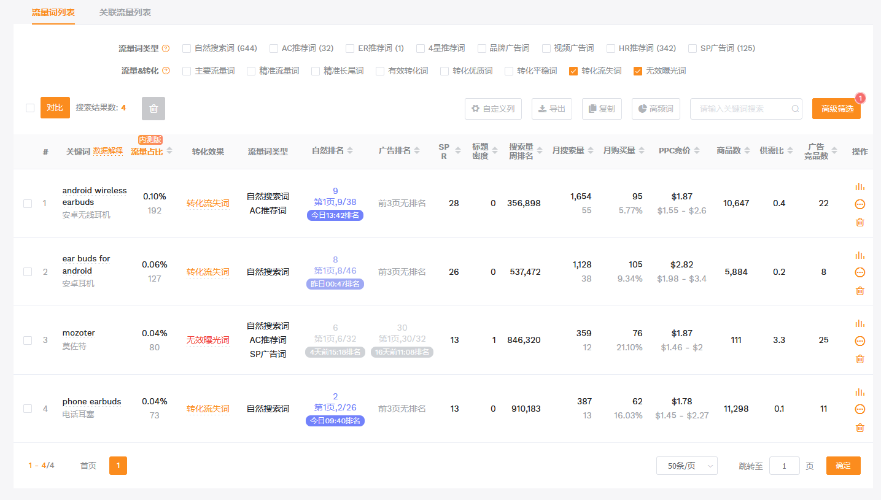Screen dimensions: 881x500
Task: Open bar chart icon for ear buds for android
Action: pyautogui.click(x=860, y=255)
